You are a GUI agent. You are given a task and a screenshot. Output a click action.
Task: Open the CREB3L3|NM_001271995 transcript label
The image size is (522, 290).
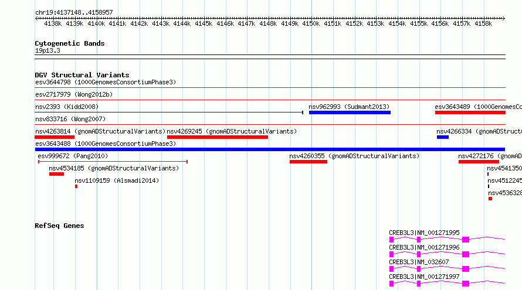[424, 233]
